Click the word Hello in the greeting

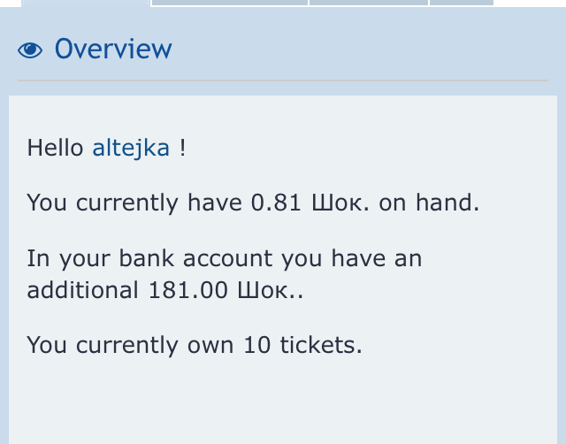(x=56, y=148)
